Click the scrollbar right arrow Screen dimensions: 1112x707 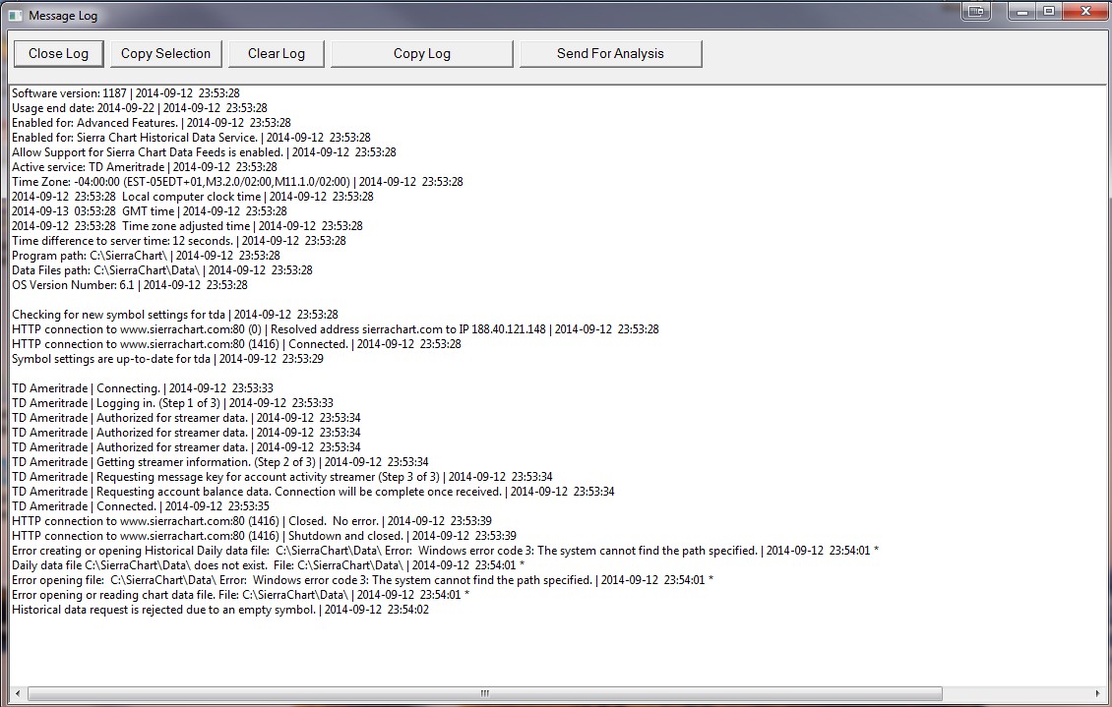(1098, 693)
